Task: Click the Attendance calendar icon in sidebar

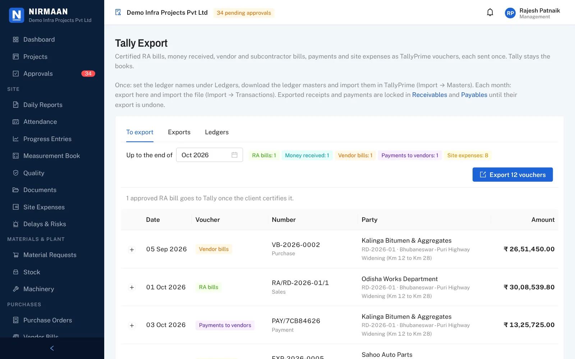Action: pos(16,122)
